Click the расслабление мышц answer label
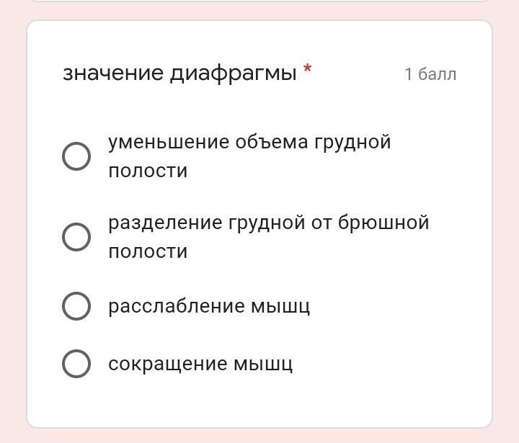 tap(209, 306)
